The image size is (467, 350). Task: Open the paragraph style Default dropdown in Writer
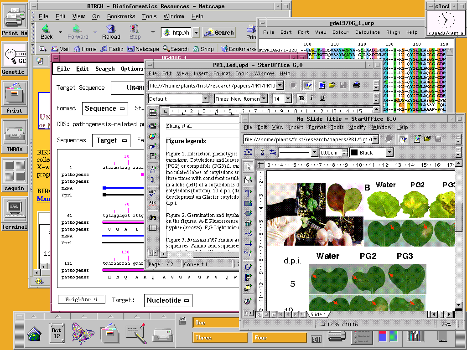click(x=206, y=98)
